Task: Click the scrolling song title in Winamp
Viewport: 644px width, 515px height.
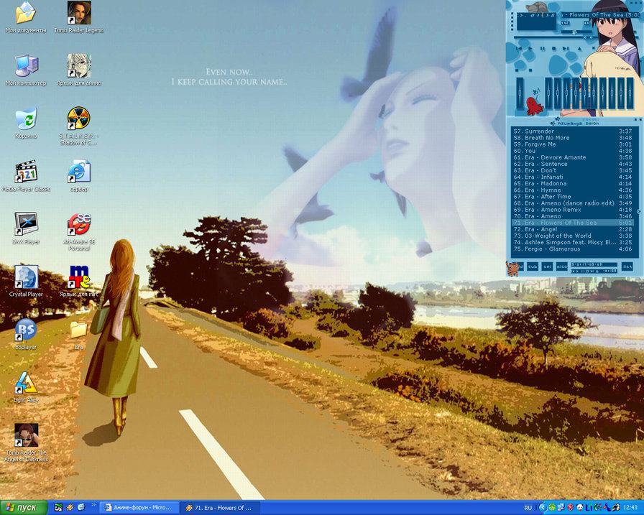Action: click(600, 15)
